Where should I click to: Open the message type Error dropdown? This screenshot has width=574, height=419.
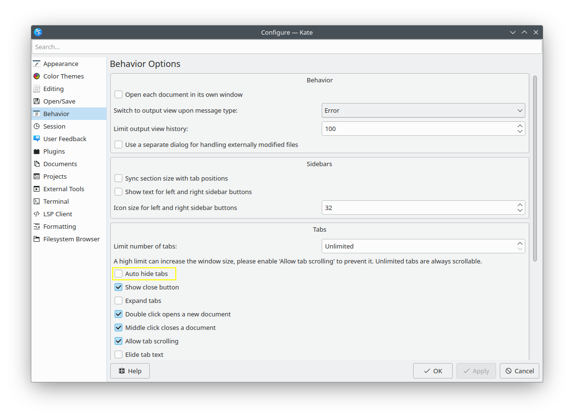pyautogui.click(x=423, y=110)
